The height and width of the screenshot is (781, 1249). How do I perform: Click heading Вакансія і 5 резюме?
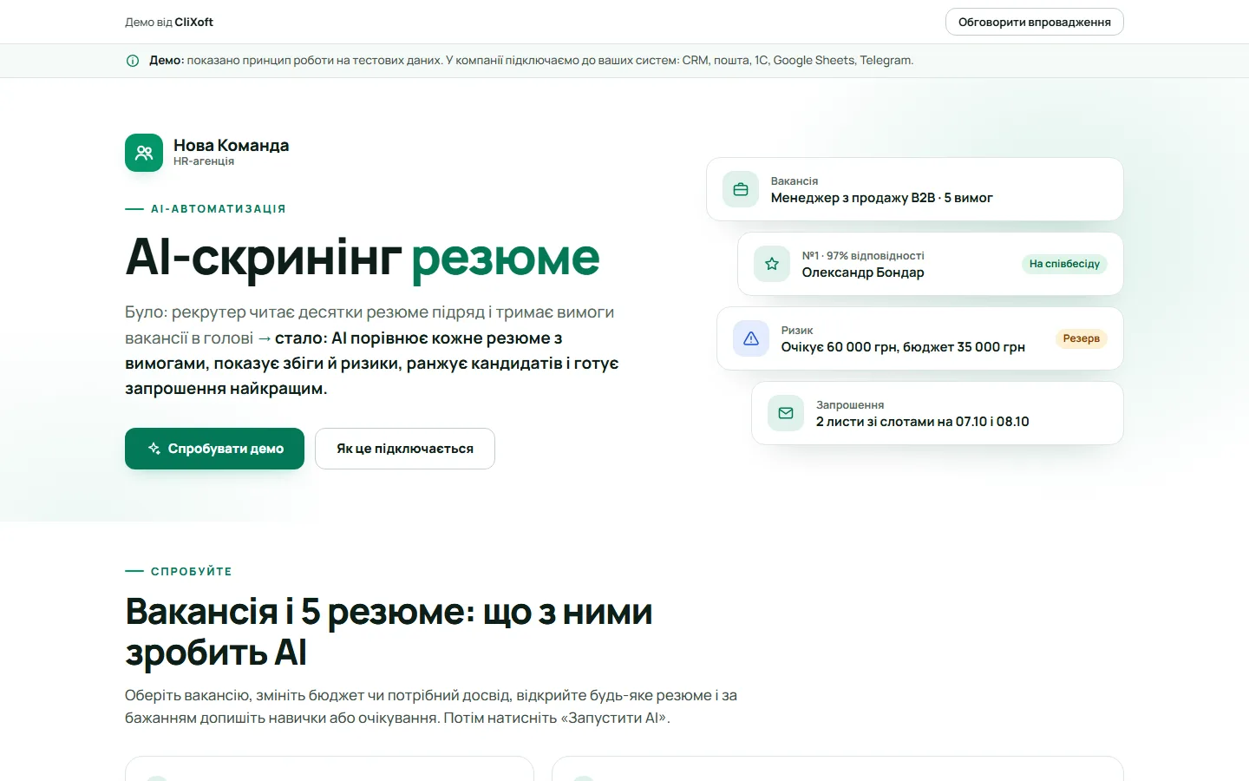point(389,632)
